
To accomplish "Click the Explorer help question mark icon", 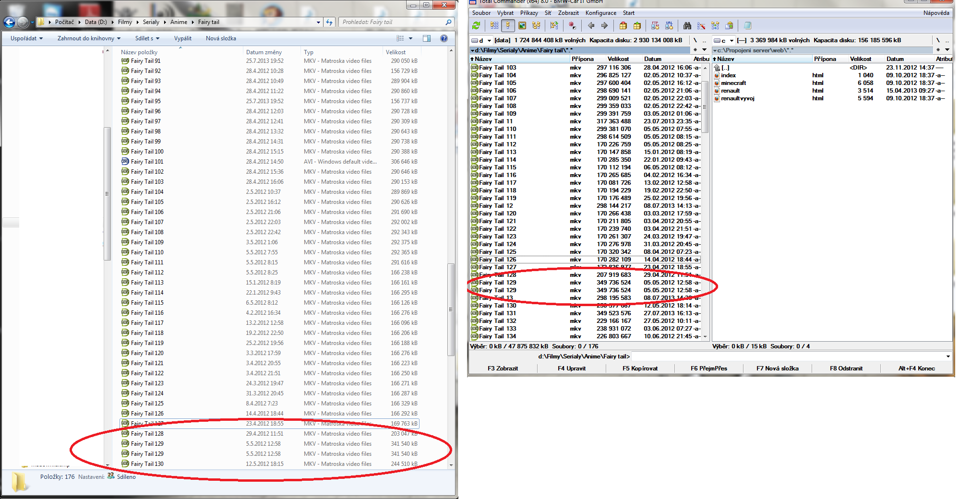I will (444, 38).
